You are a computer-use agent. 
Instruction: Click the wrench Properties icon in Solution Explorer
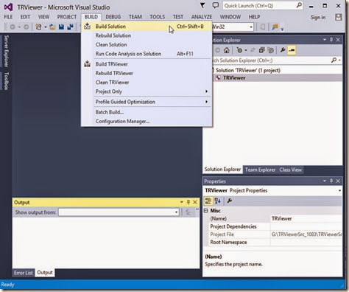[x=283, y=50]
